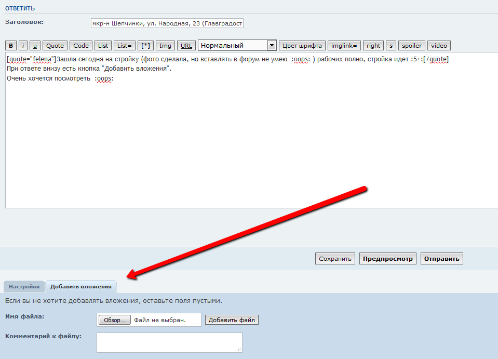
Task: Insert a Quote BBCode tag
Action: pyautogui.click(x=55, y=46)
